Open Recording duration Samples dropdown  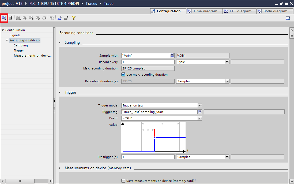pos(227,81)
